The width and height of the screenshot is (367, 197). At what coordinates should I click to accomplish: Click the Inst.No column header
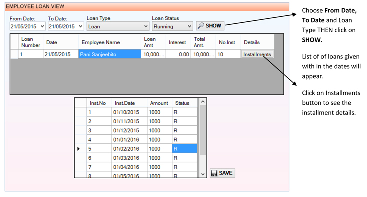pyautogui.click(x=99, y=103)
